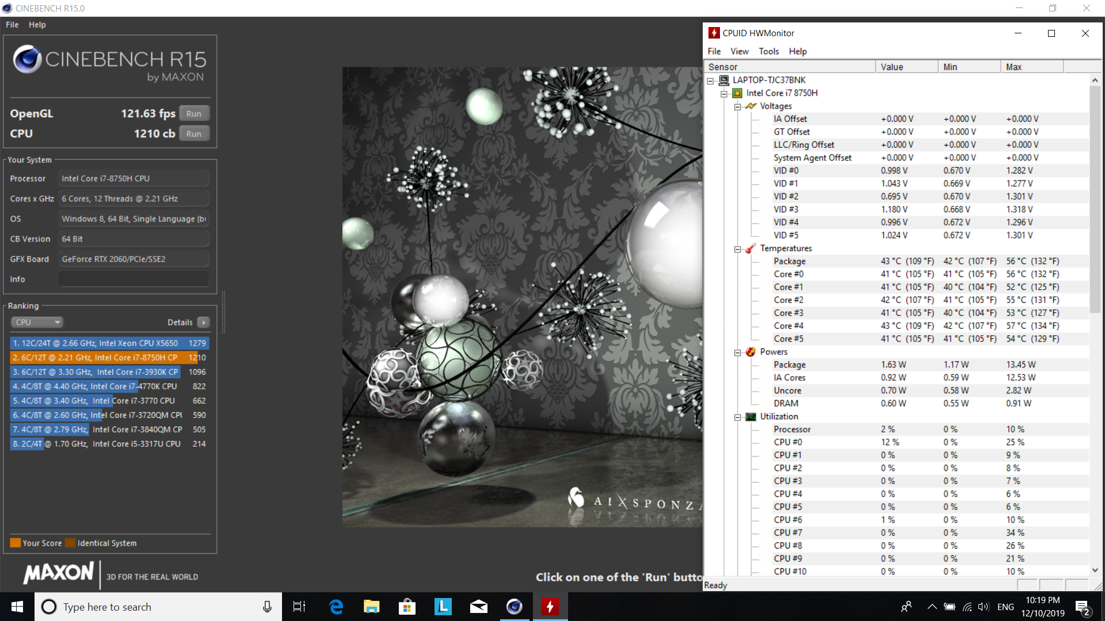Click the Voltages lightning icon
The height and width of the screenshot is (621, 1105).
751,106
